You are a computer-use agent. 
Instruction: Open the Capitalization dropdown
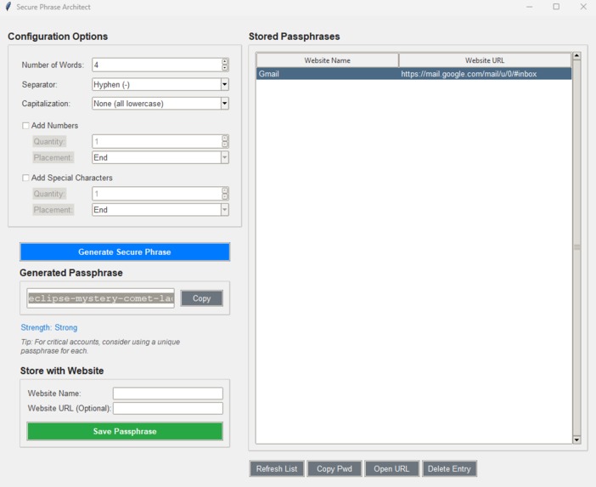pos(225,104)
